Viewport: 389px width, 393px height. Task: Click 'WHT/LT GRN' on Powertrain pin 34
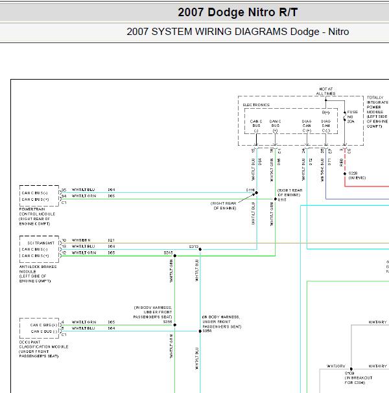pos(84,196)
